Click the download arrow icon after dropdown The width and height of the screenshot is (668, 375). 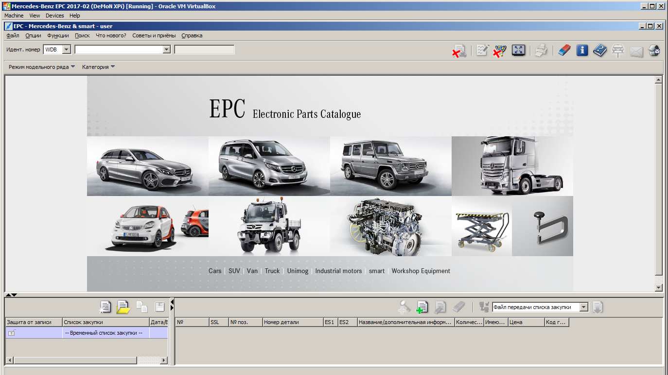point(598,307)
